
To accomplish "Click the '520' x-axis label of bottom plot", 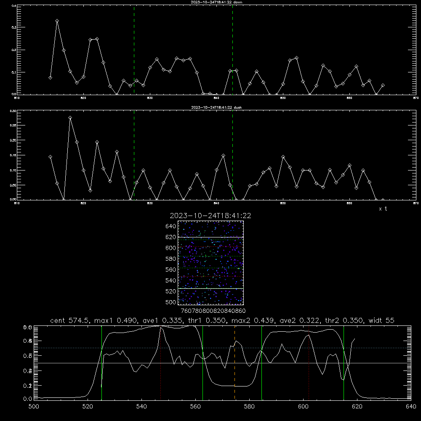I will tap(88, 407).
